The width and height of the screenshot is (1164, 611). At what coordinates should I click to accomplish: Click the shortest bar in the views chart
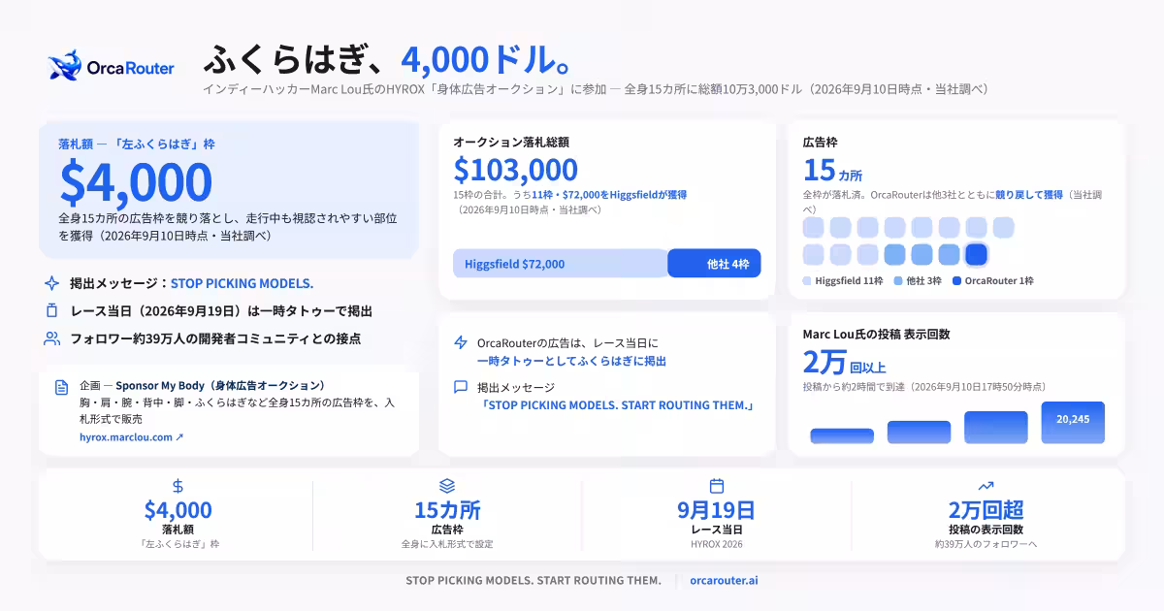click(x=842, y=435)
